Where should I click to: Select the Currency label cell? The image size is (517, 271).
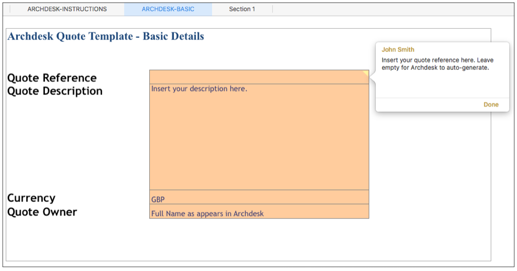[x=32, y=198]
